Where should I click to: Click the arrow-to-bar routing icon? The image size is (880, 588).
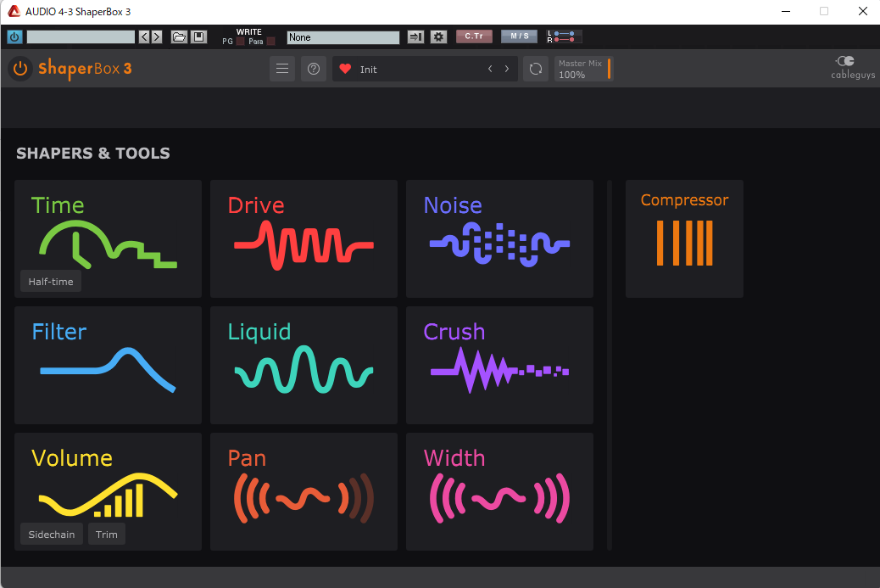[416, 37]
